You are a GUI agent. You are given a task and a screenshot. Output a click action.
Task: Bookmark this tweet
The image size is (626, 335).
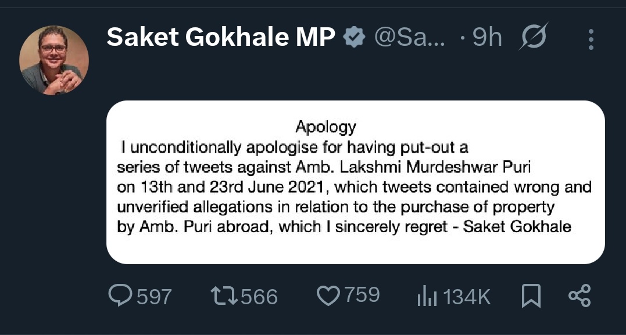(x=531, y=296)
